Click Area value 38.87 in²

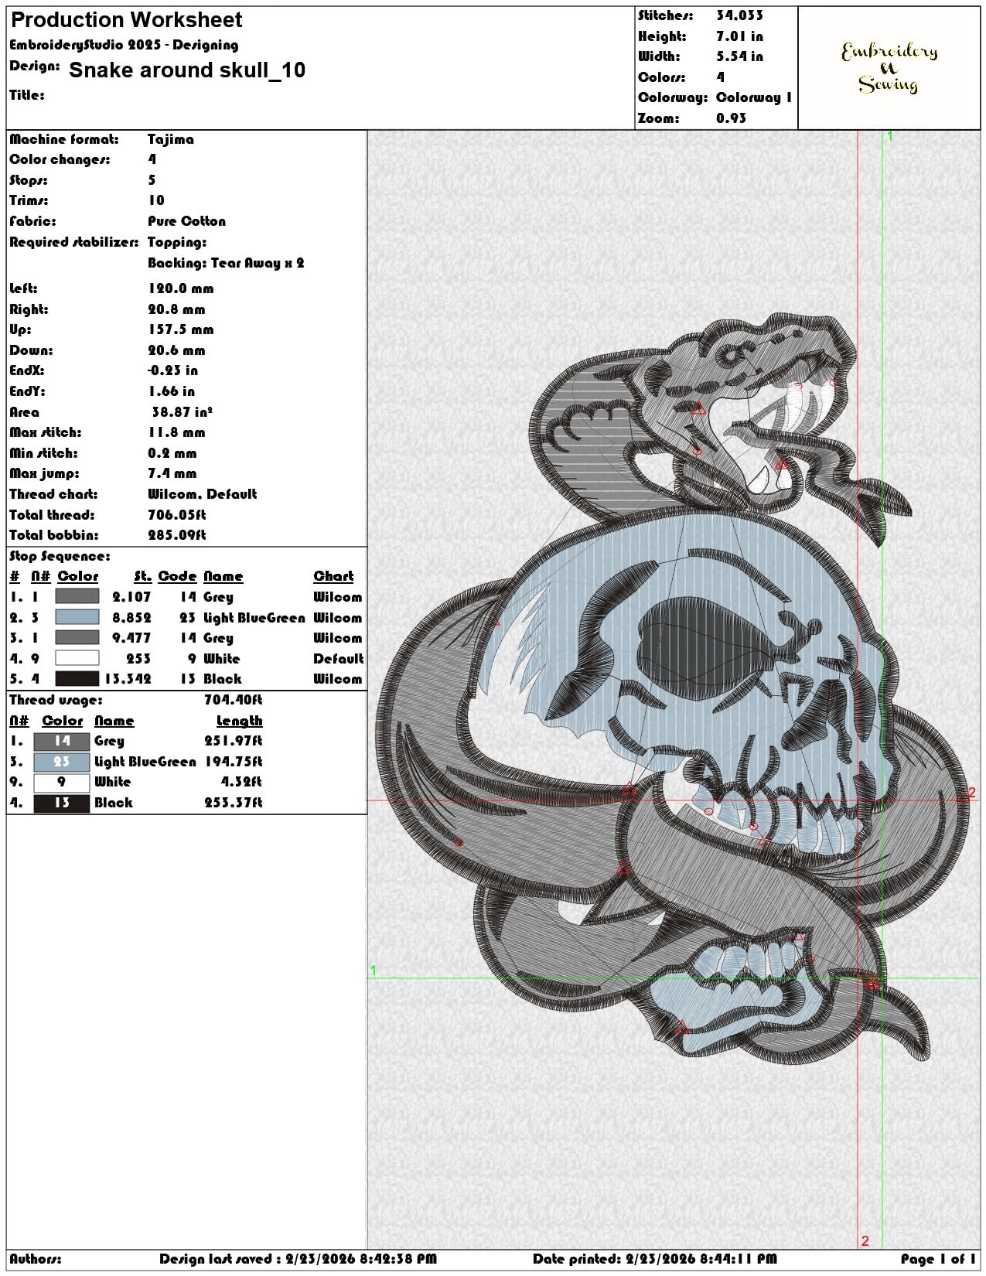coord(183,412)
